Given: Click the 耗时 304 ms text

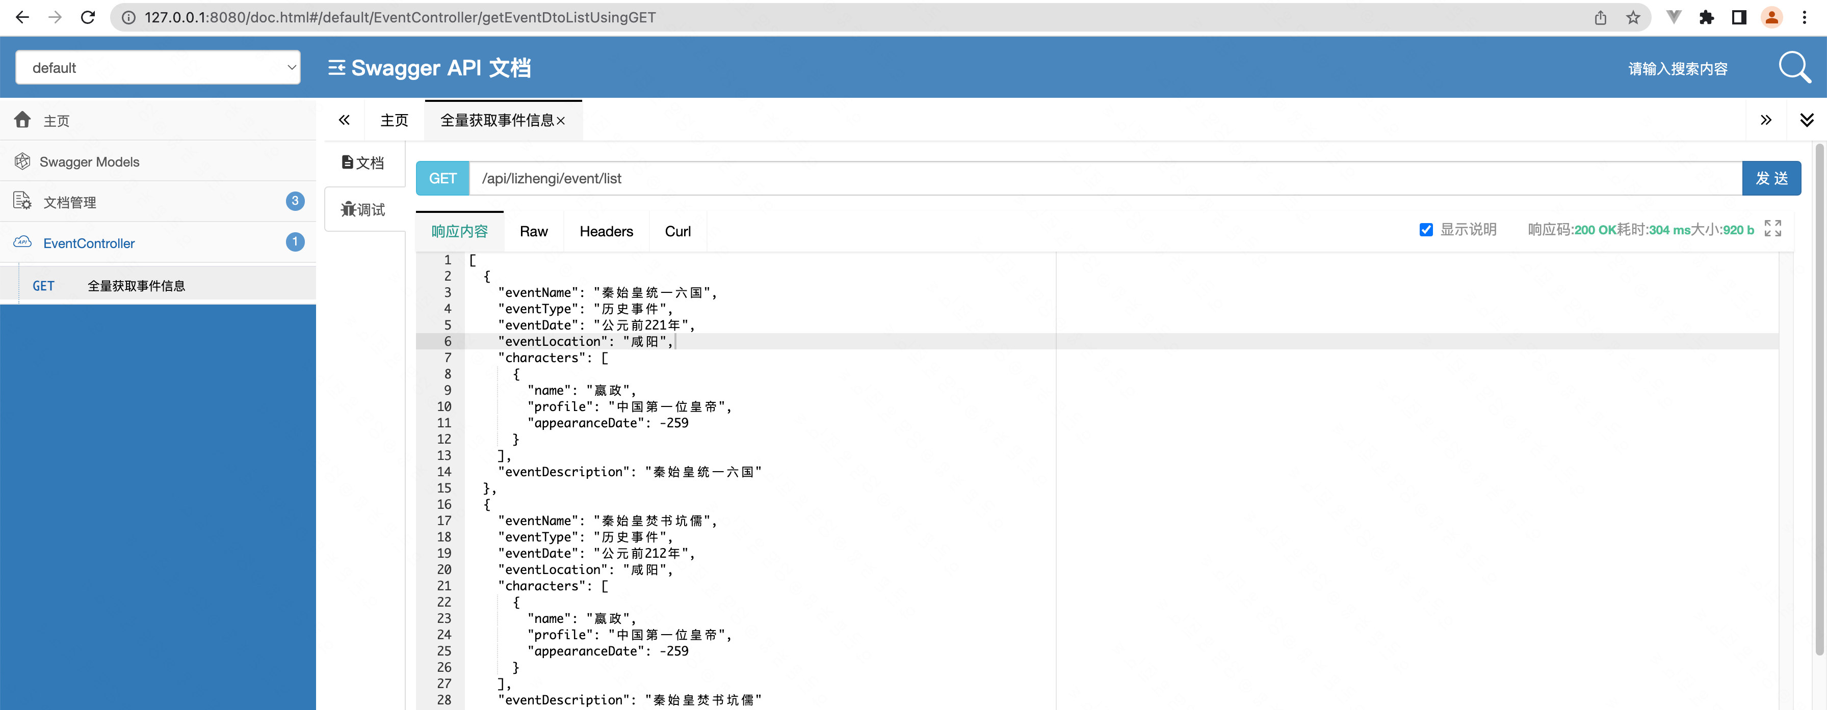Looking at the screenshot, I should pos(1653,230).
